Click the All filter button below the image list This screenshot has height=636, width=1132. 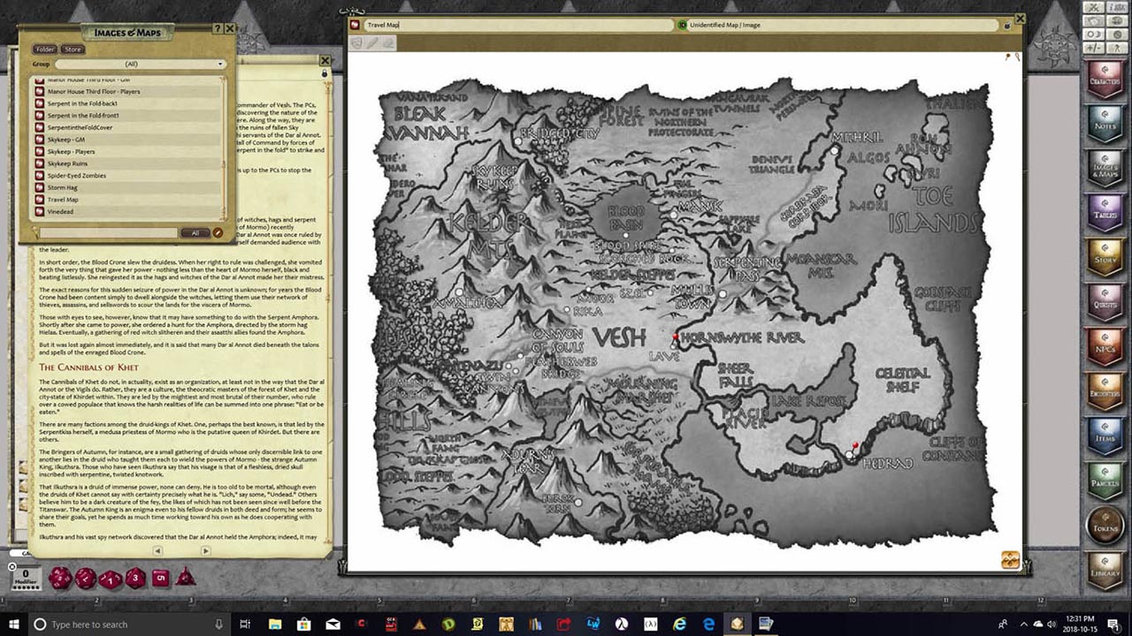196,232
